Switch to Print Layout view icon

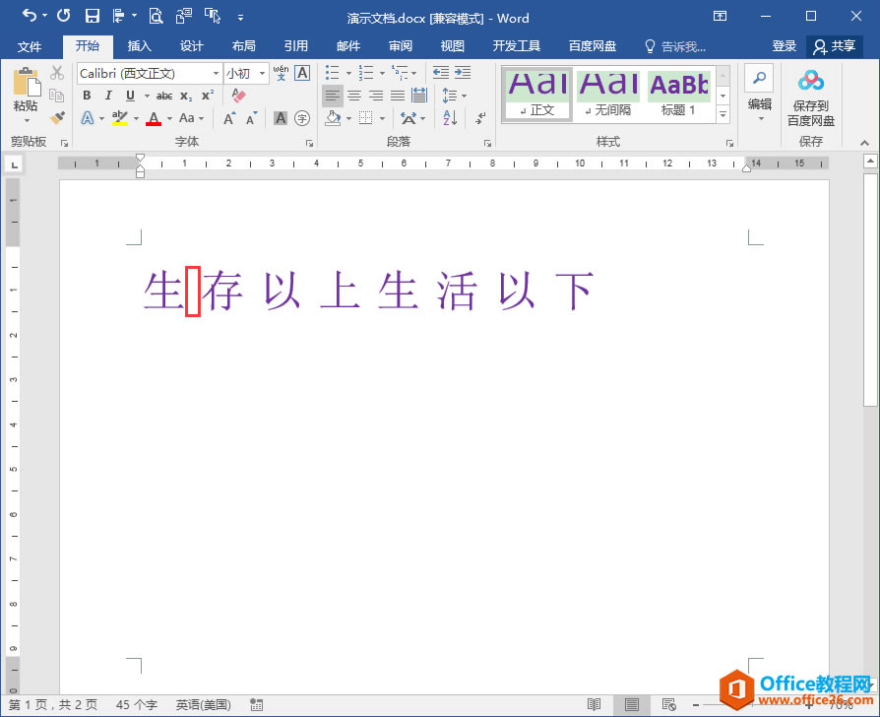pos(632,704)
